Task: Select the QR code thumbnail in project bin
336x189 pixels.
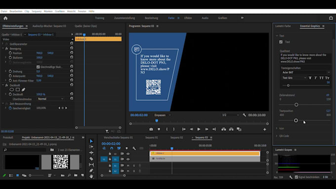Action: click(x=60, y=162)
